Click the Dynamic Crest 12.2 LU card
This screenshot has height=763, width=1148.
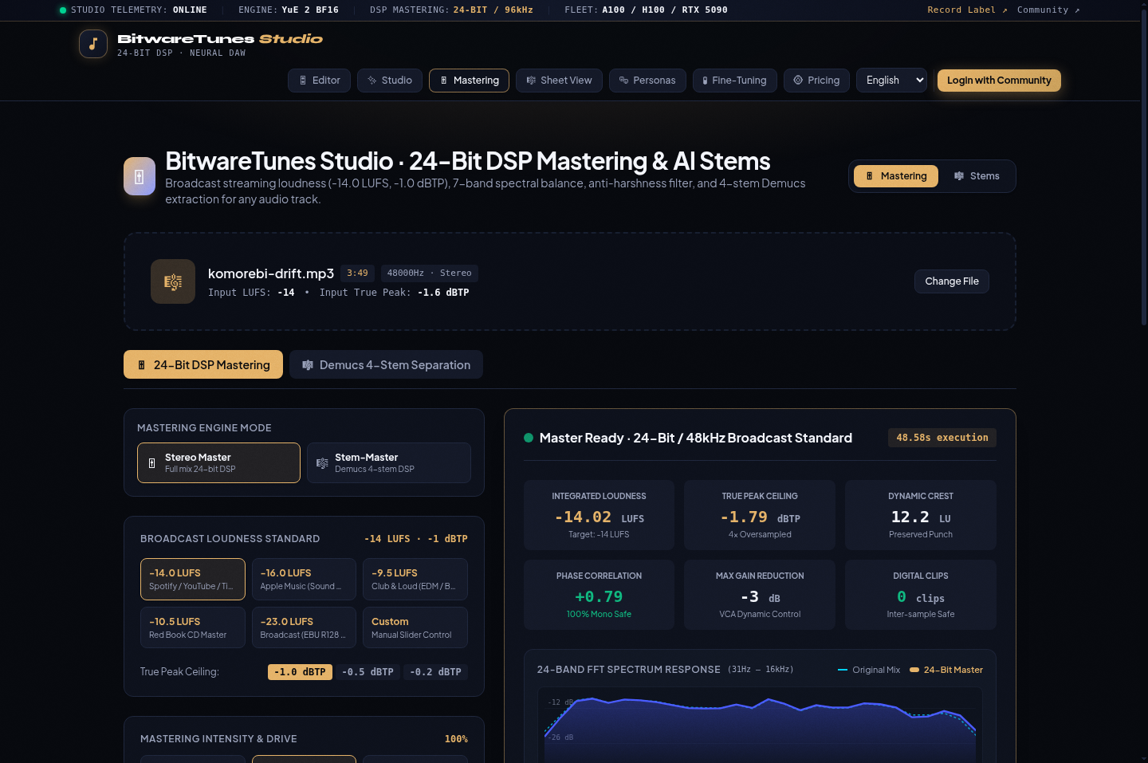click(x=921, y=515)
